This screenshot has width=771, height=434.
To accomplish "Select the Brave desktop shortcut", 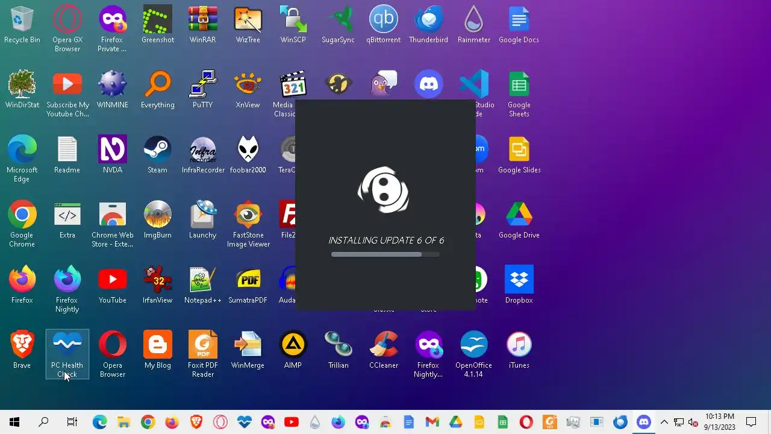I will coord(22,351).
